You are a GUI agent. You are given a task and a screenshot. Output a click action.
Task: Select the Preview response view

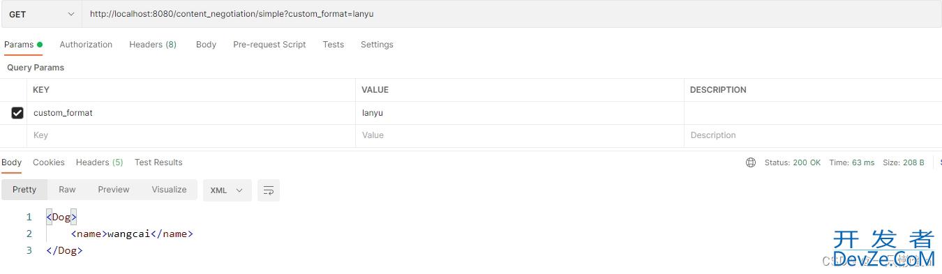pyautogui.click(x=114, y=190)
